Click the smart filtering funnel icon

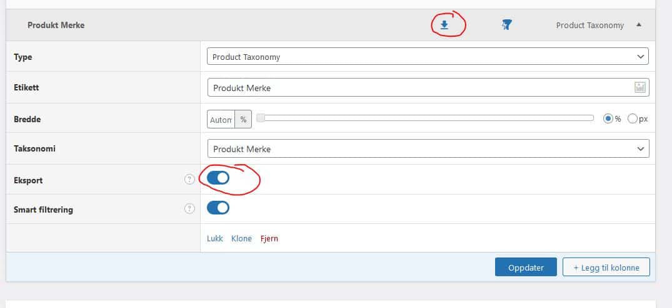pyautogui.click(x=507, y=25)
